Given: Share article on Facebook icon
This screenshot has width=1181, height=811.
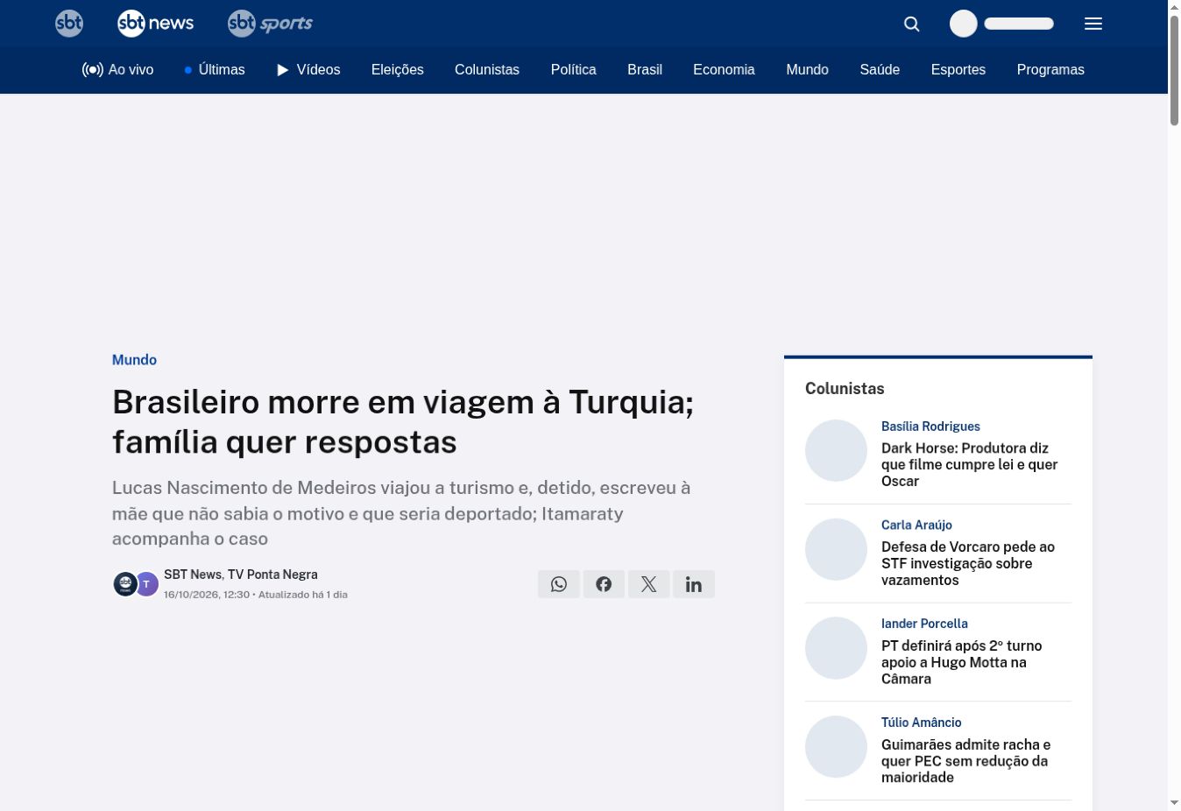Looking at the screenshot, I should click(x=604, y=584).
